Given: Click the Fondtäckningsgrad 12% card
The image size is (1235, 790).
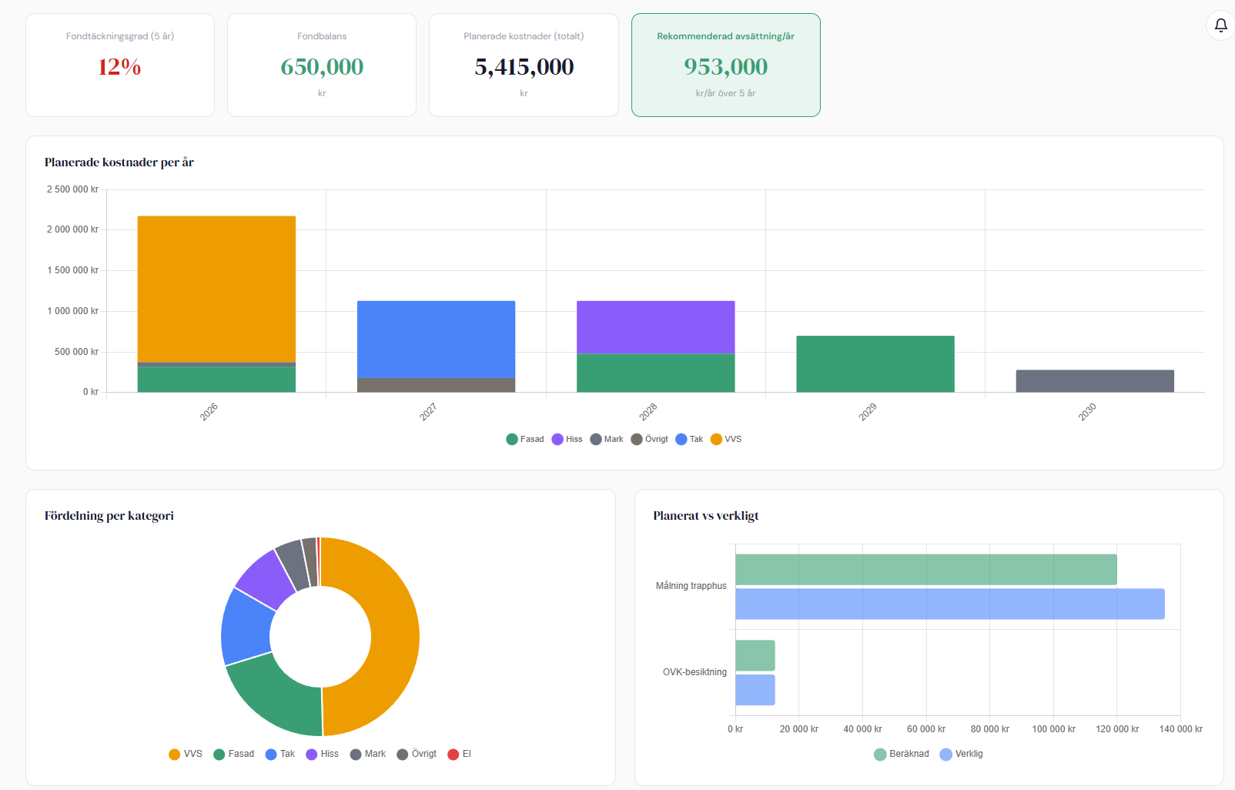Looking at the screenshot, I should click(120, 65).
